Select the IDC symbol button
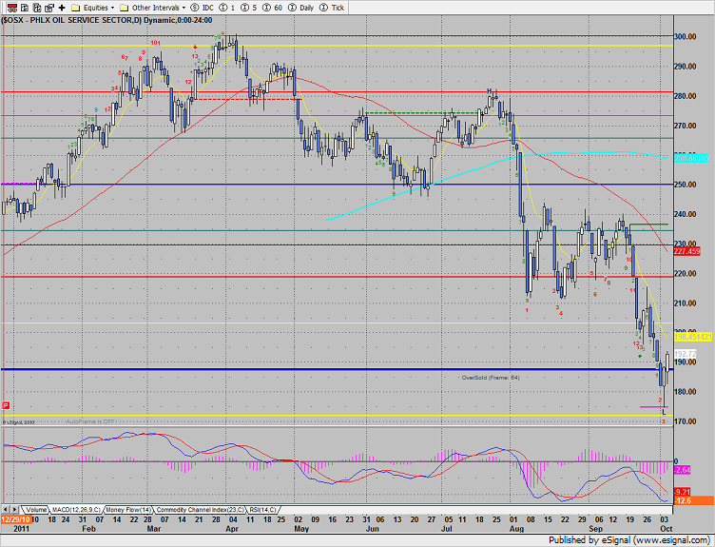The image size is (715, 547). [202, 8]
